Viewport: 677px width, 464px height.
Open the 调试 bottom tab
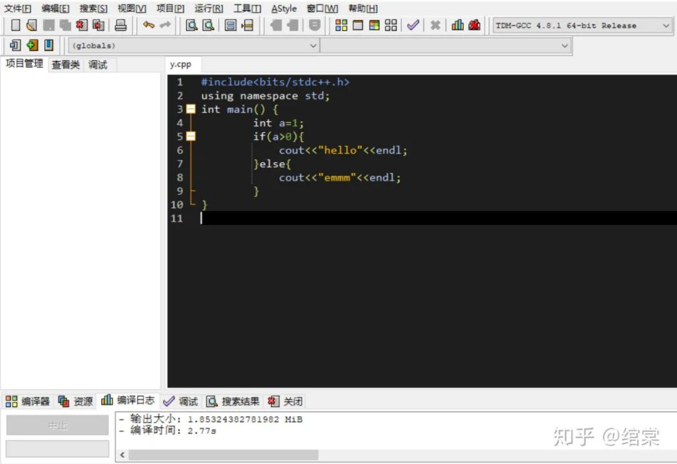click(181, 401)
